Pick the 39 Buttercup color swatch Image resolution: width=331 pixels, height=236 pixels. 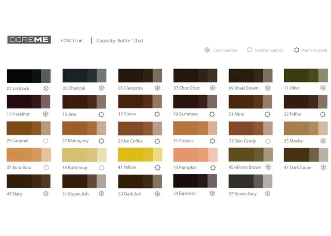[x=84, y=155]
